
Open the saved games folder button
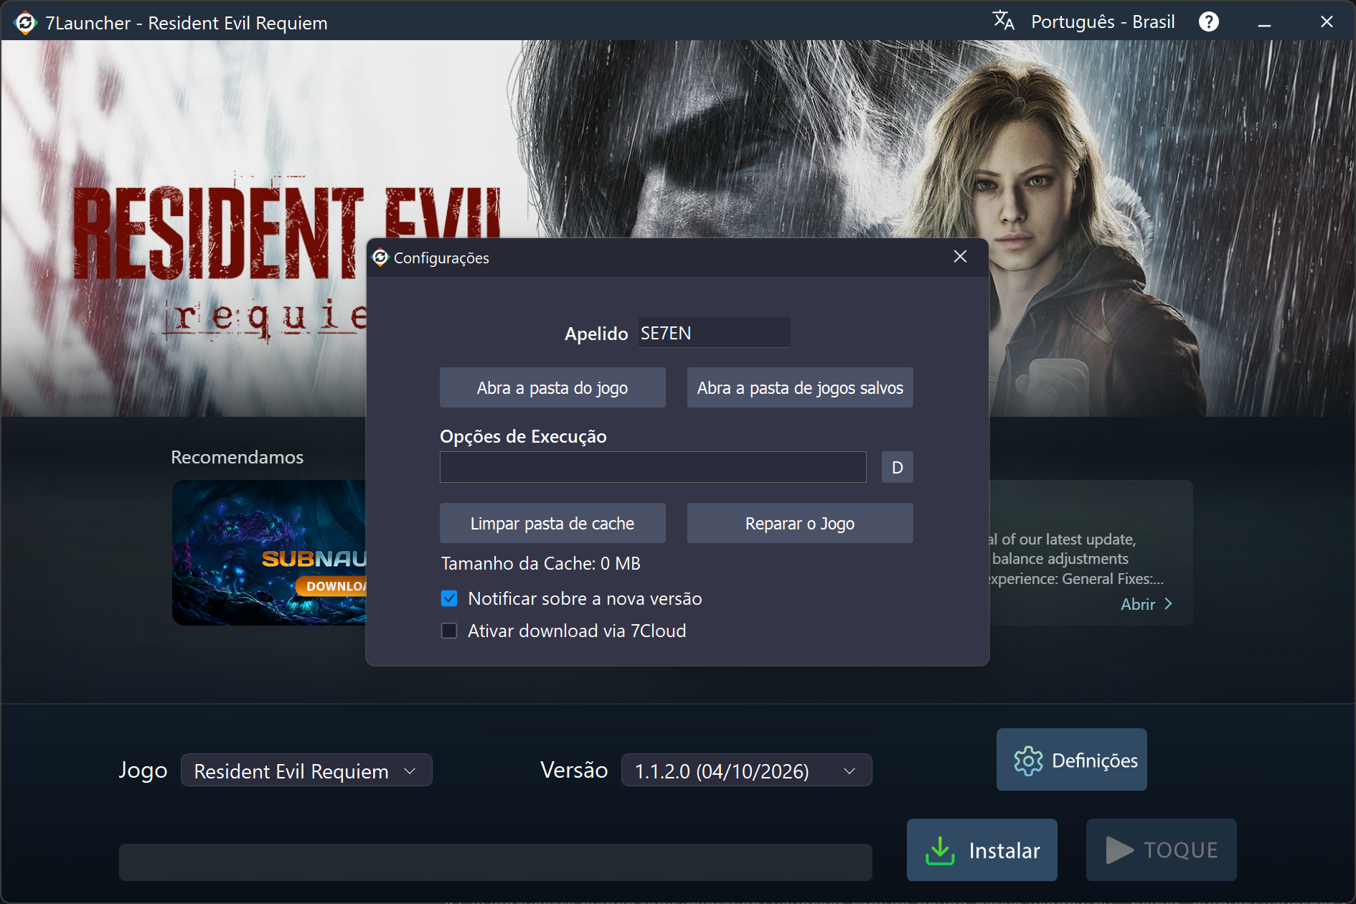(x=800, y=388)
